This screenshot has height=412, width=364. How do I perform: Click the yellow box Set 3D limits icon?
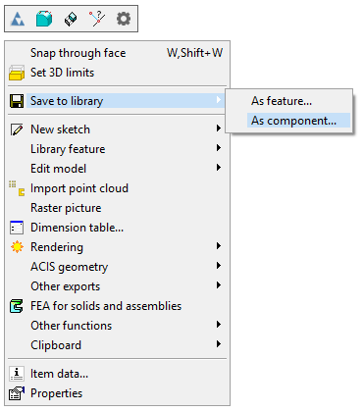click(17, 73)
